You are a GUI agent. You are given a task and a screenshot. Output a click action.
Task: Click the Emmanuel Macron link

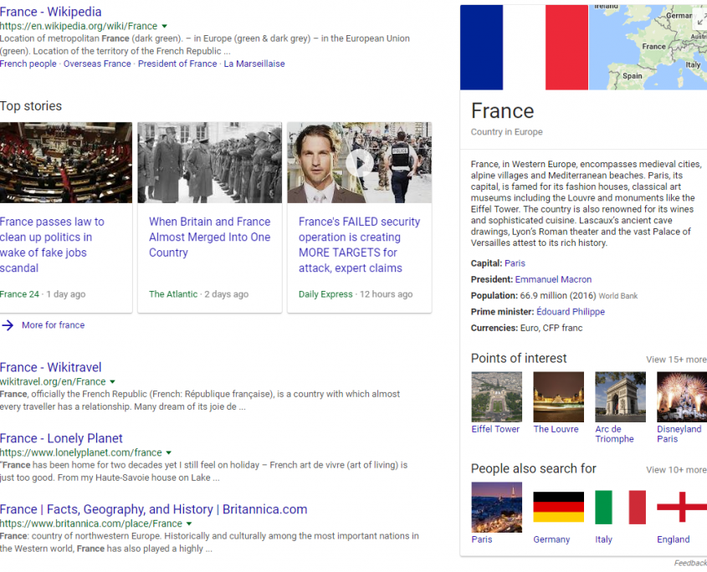click(553, 279)
